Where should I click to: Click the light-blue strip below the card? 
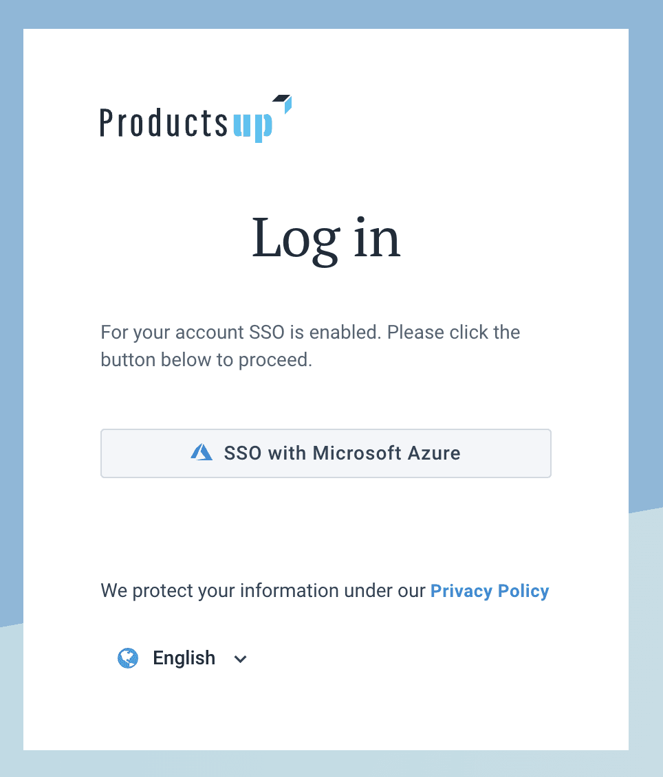[x=330, y=764]
